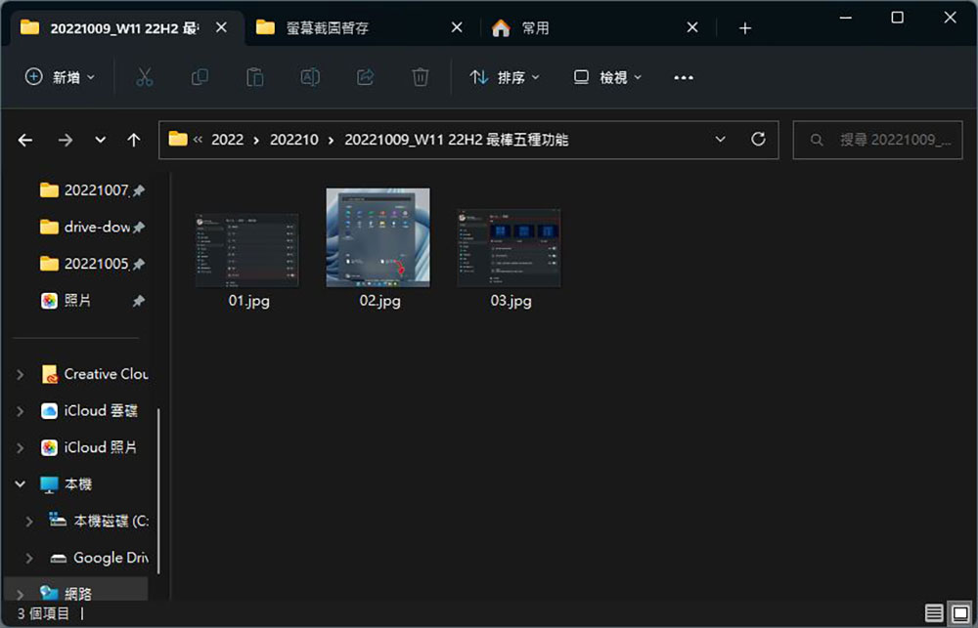Click the 03.jpg file name
Screen dimensions: 978x628
[511, 301]
